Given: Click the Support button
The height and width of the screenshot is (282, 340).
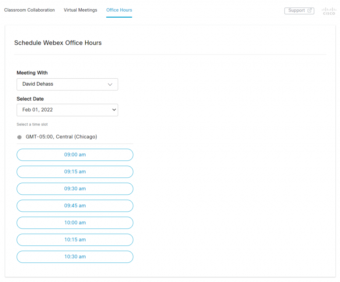Looking at the screenshot, I should (x=299, y=11).
